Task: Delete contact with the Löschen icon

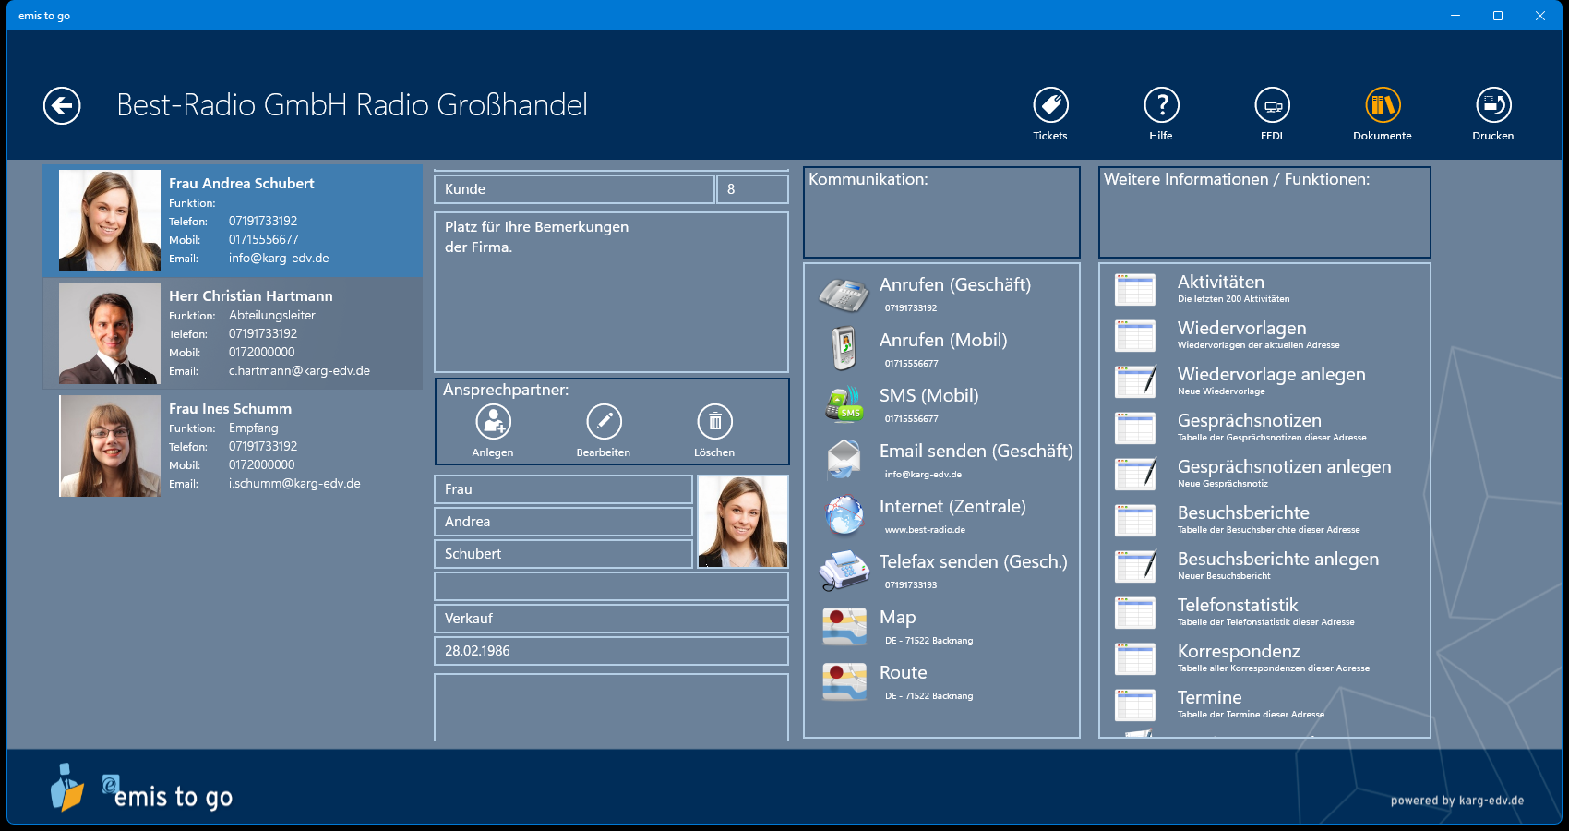Action: click(x=714, y=422)
